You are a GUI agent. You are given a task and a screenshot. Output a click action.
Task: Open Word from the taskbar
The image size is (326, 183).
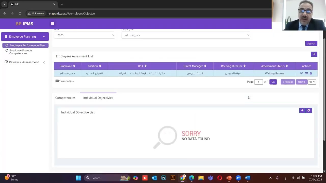coord(248,178)
